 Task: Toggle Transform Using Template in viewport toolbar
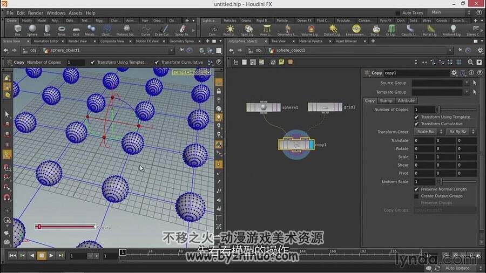92,63
